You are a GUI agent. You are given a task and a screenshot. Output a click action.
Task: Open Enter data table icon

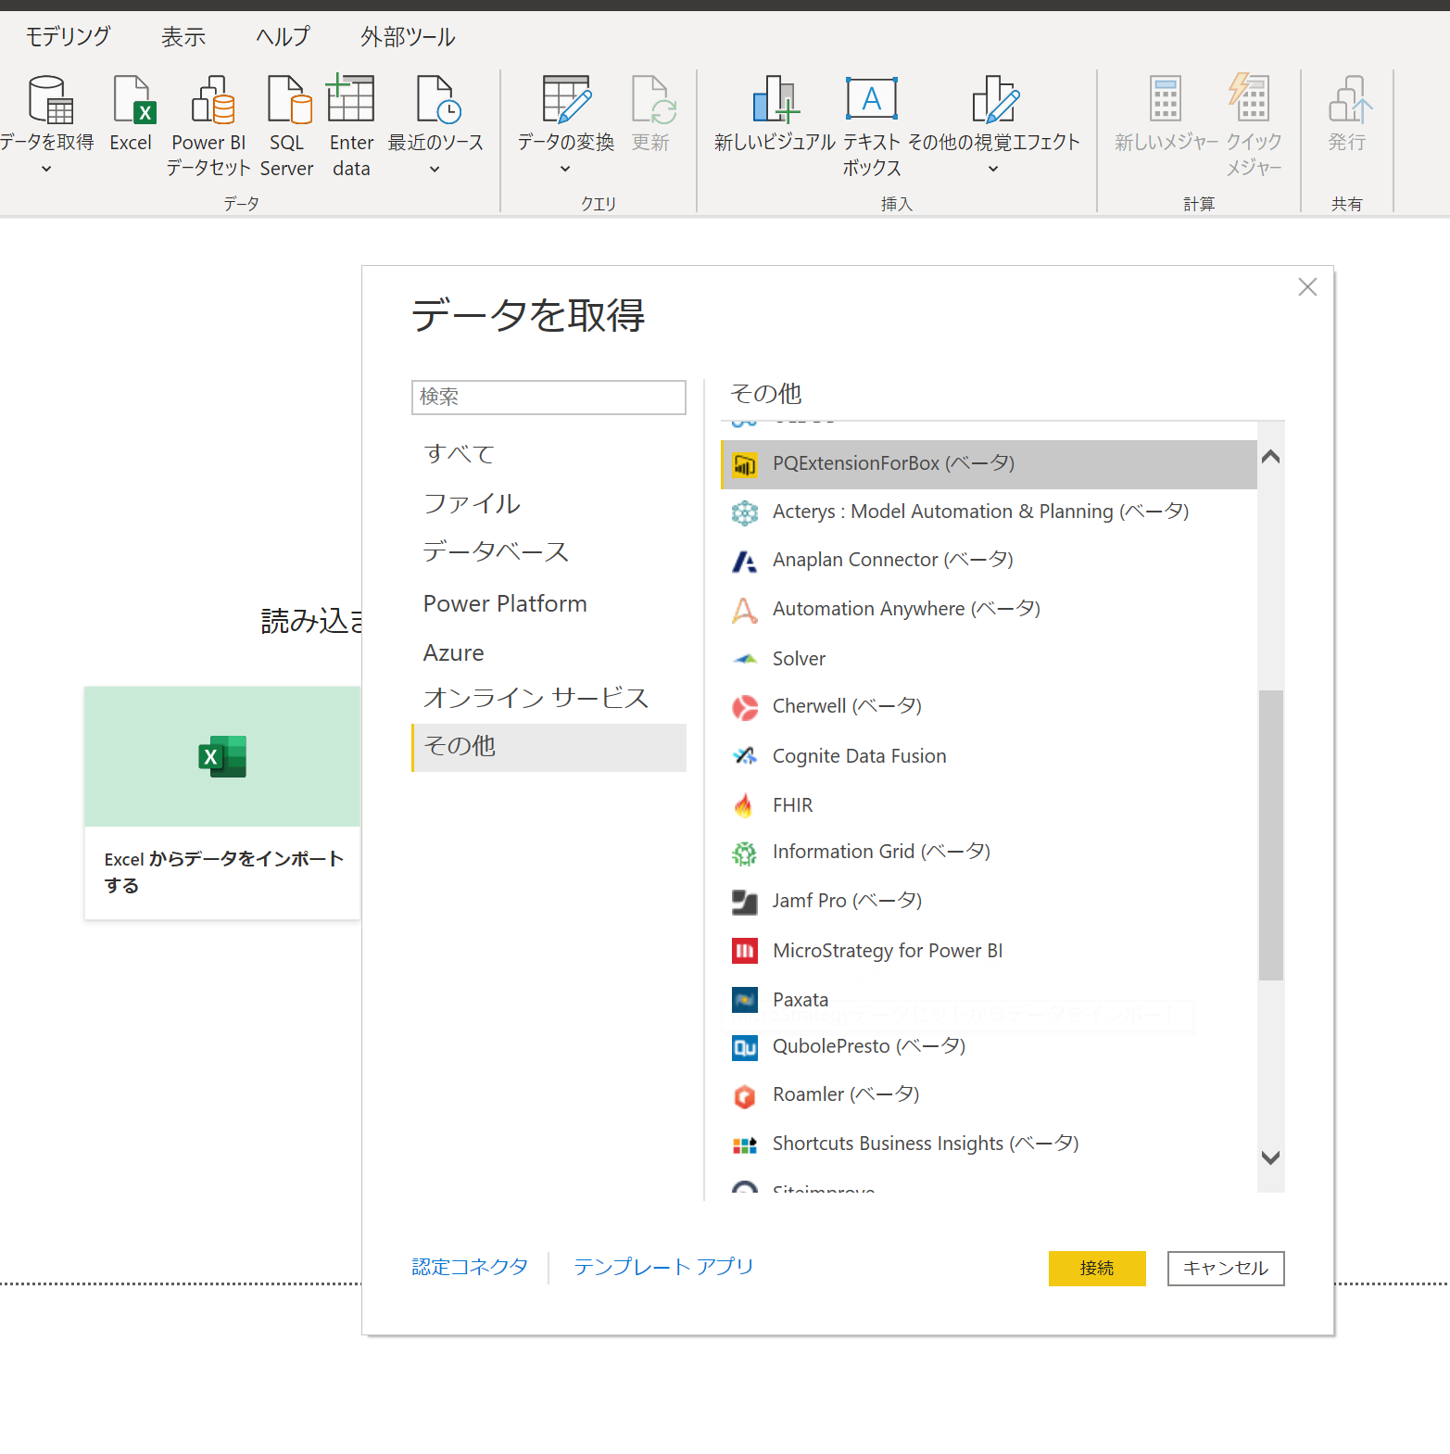pyautogui.click(x=350, y=99)
